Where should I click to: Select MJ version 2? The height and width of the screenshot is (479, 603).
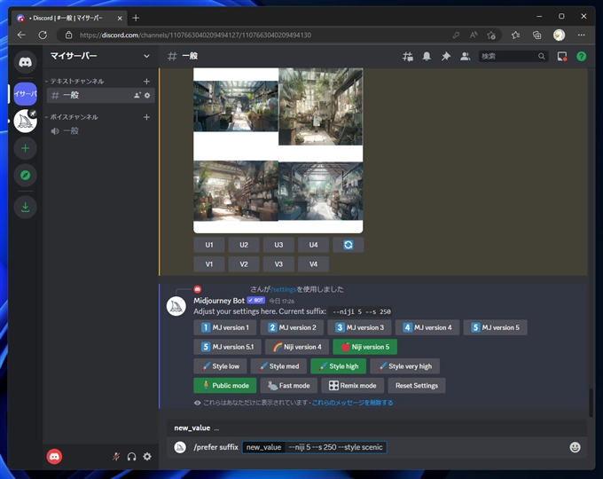(292, 327)
